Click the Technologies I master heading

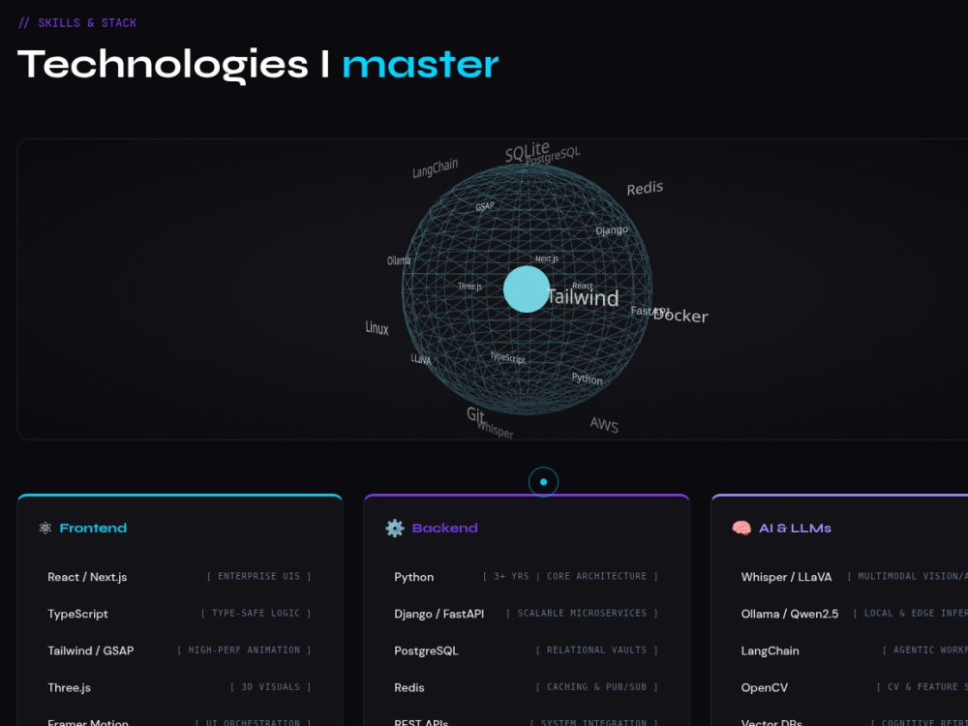click(258, 65)
